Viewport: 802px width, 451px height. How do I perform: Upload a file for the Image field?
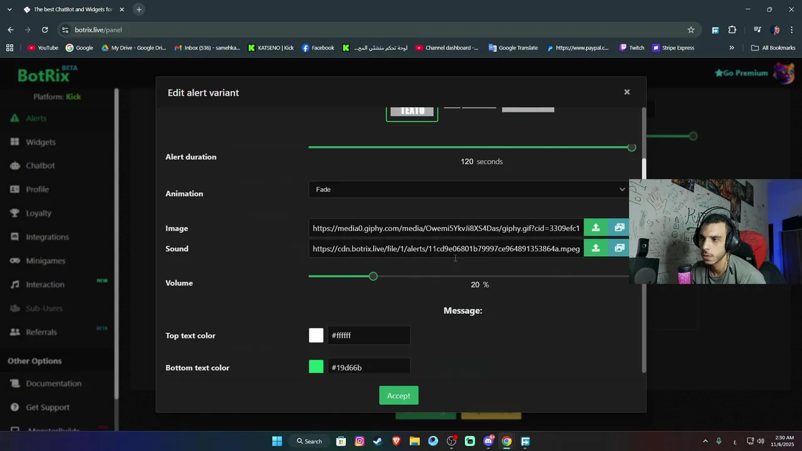(596, 228)
